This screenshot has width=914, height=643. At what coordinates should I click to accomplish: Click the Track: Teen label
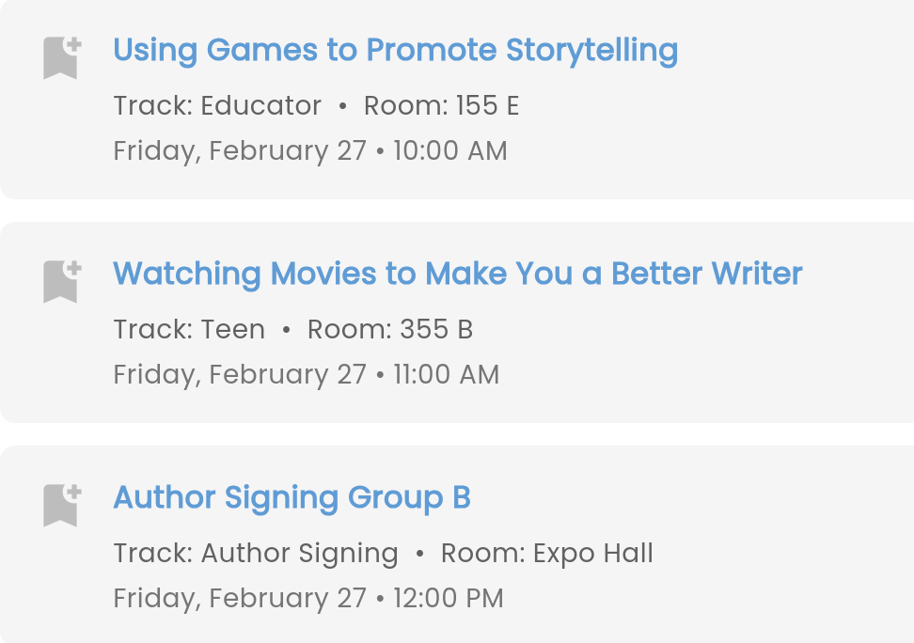pos(189,330)
